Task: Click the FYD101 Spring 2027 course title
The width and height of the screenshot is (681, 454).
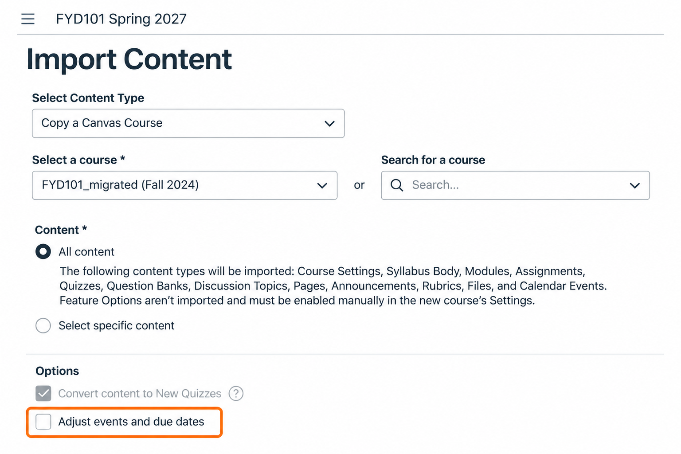Action: coord(121,19)
